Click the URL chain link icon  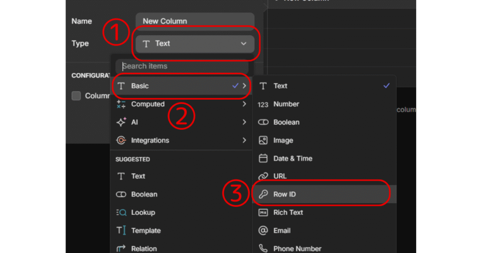(263, 176)
